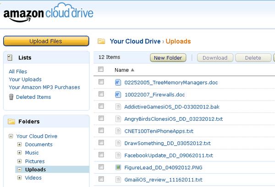Open the Music folder in the tree
The width and height of the screenshot is (275, 187).
[x=32, y=153]
